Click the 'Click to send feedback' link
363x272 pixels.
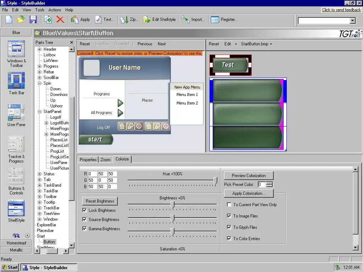(341, 10)
